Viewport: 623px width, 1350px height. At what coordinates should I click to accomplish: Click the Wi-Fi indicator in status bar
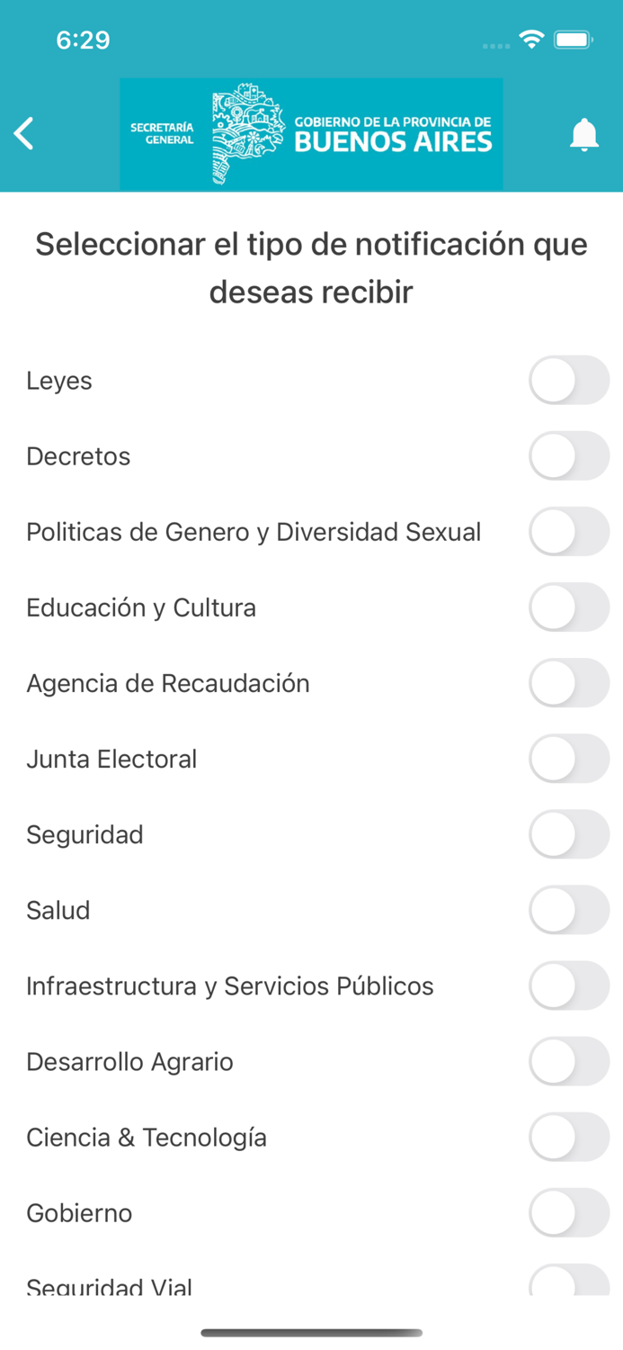(532, 40)
